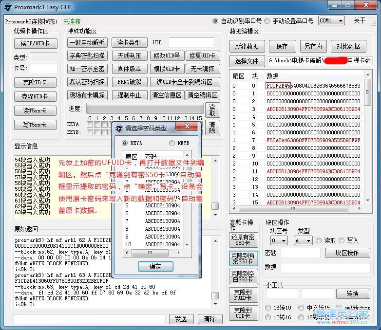Open the 块区号 dropdown showing 0
Screen dimensions: 381x330
coord(279,240)
